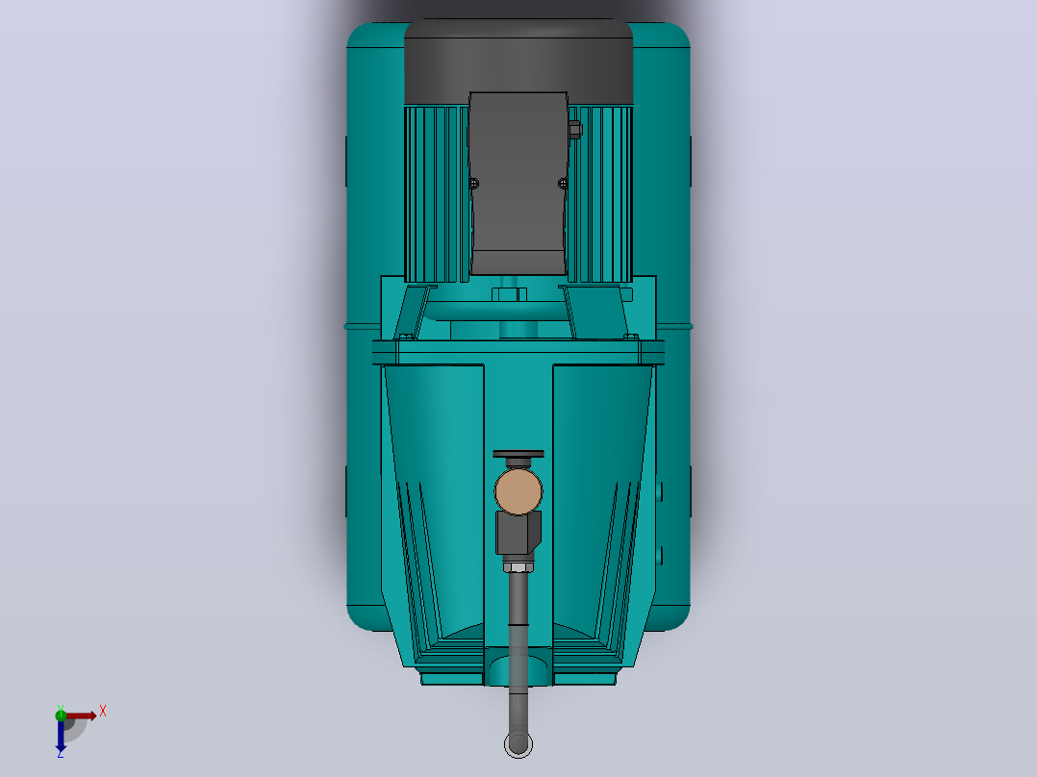Select the pipe elbow ring at the bottom
Screen dimensions: 1037x777
coord(518,744)
